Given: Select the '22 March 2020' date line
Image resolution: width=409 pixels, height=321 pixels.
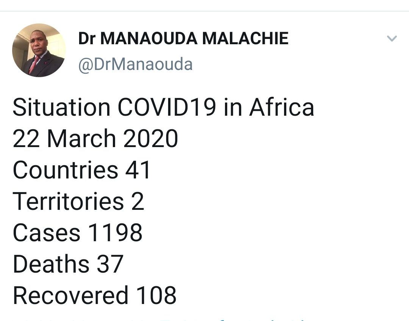Looking at the screenshot, I should coord(95,138).
